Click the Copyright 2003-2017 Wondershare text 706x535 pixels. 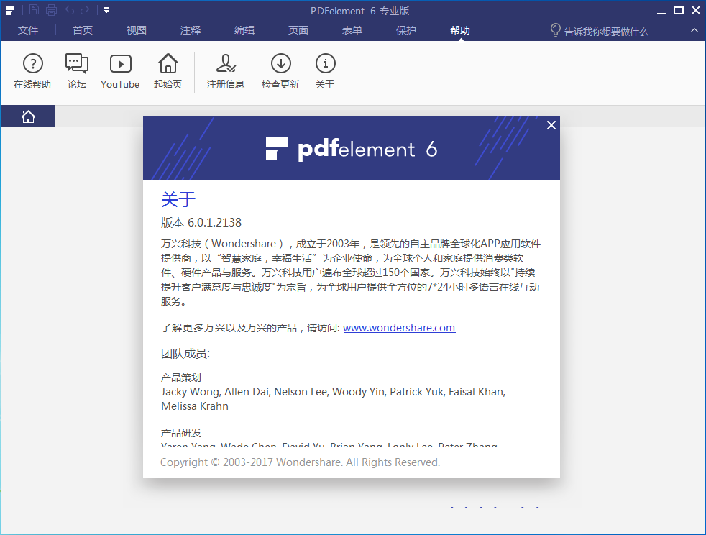pos(301,462)
